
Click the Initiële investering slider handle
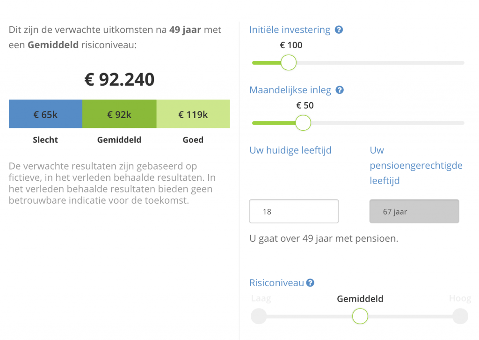[x=289, y=62]
